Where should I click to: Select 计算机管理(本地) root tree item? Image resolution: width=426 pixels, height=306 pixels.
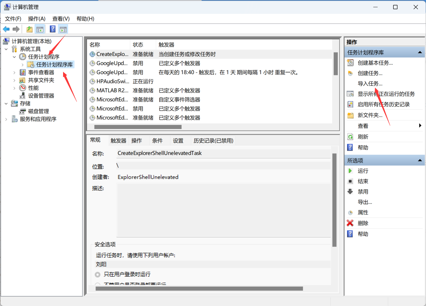pos(32,41)
